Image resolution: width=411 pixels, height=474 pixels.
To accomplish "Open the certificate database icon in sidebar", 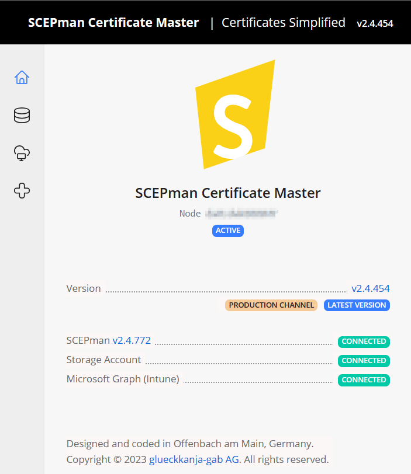I will [22, 115].
